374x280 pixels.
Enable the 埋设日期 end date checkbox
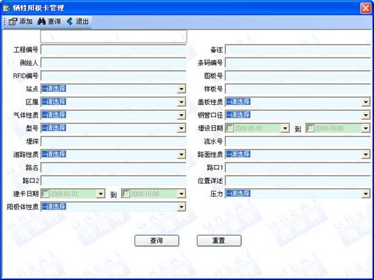[310, 128]
